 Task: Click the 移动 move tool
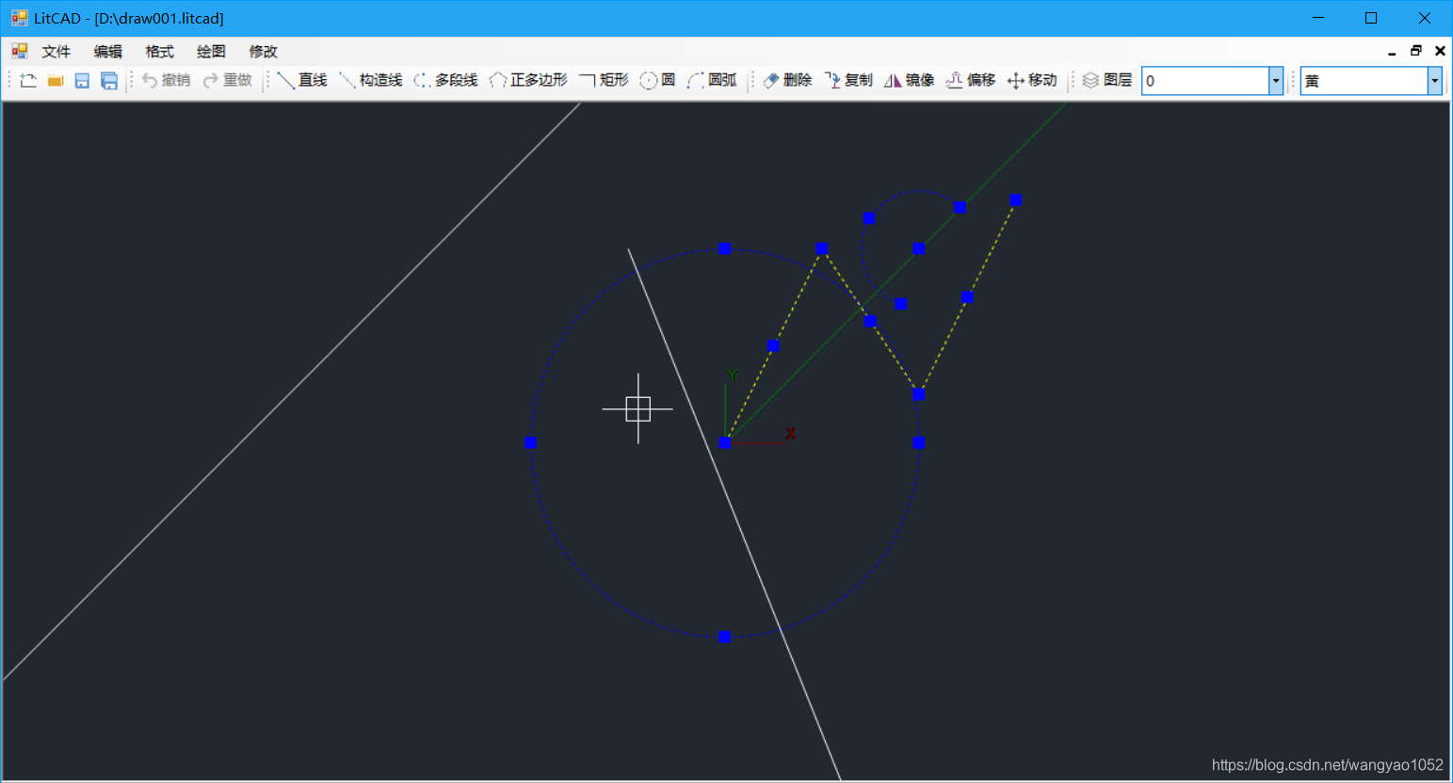(1032, 81)
